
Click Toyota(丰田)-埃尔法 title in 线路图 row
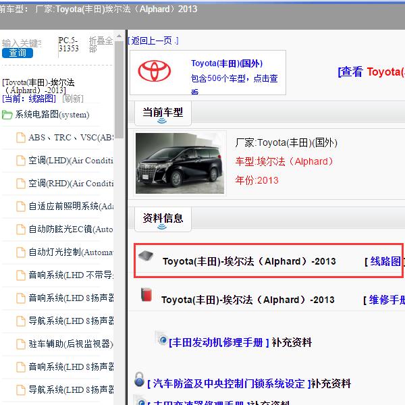pyautogui.click(x=249, y=261)
